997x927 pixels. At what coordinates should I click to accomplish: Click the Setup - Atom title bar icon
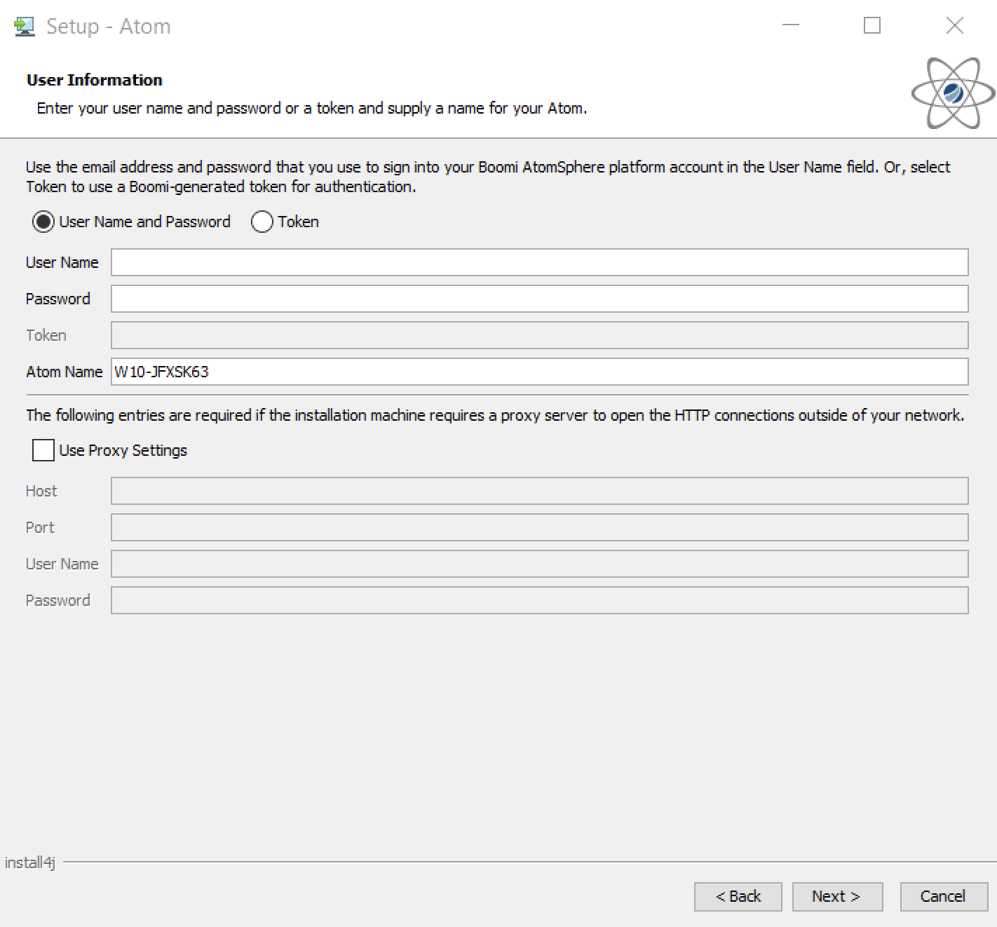point(25,25)
